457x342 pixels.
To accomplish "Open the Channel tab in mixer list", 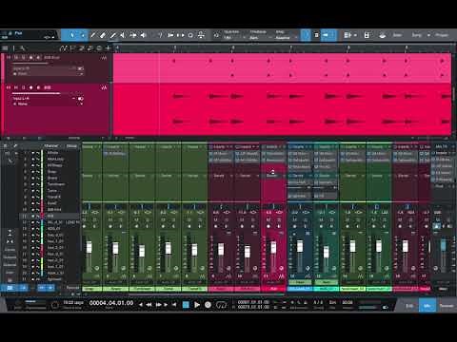I will (50, 146).
